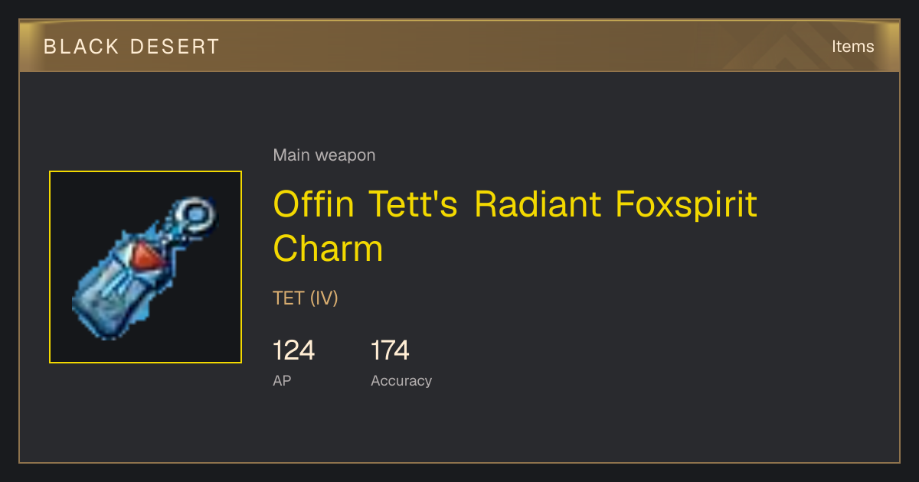The height and width of the screenshot is (482, 919).
Task: Select the roman numeral (IV) text
Action: click(324, 298)
